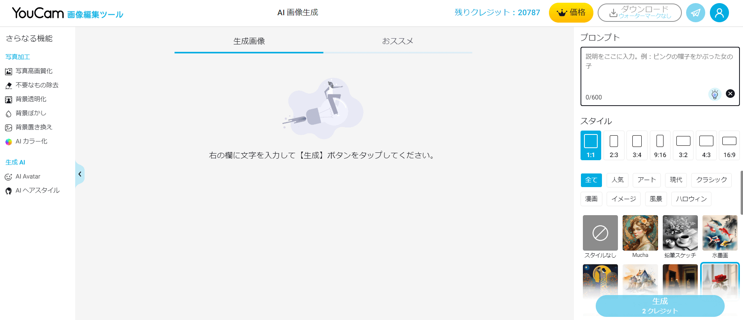Clear the prompt with the X icon
The width and height of the screenshot is (743, 320).
(730, 94)
